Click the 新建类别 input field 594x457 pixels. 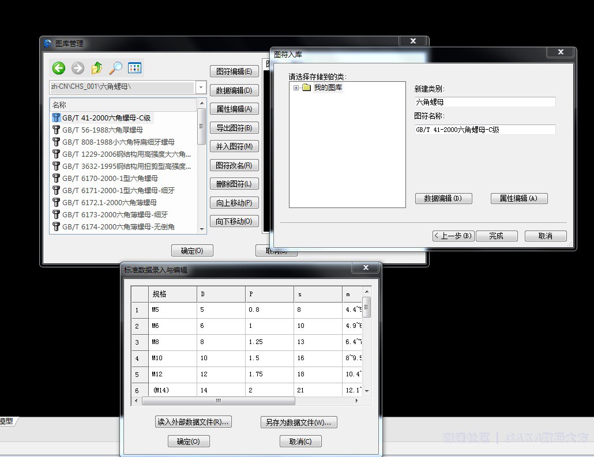484,102
